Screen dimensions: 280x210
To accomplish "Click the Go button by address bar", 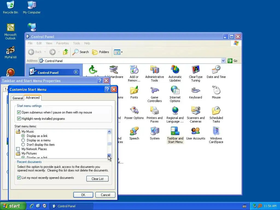I will (233, 61).
